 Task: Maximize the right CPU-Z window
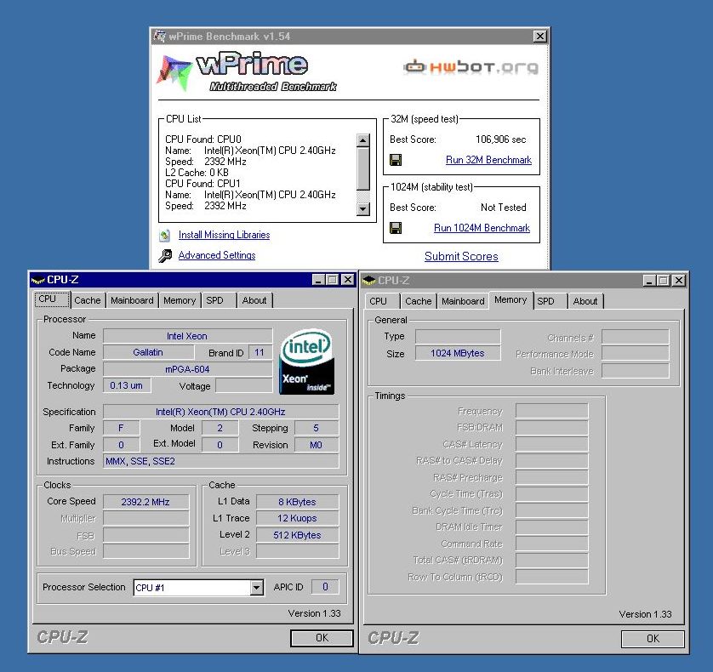664,281
